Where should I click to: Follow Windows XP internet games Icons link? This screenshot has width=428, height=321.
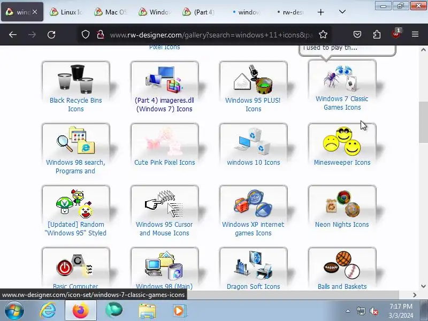253,229
